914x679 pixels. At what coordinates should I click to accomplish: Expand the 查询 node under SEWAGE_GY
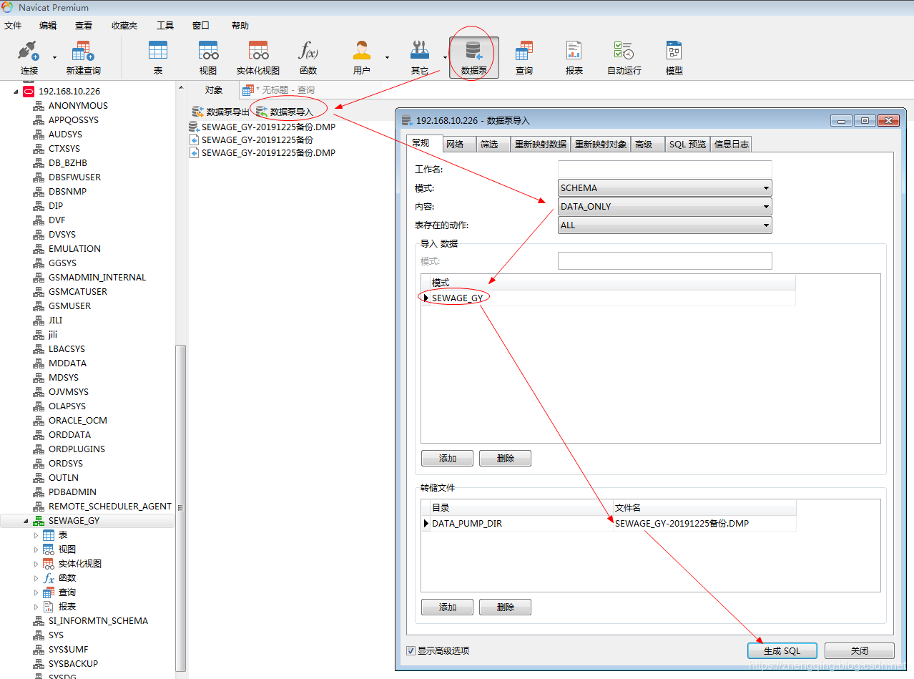(x=36, y=592)
